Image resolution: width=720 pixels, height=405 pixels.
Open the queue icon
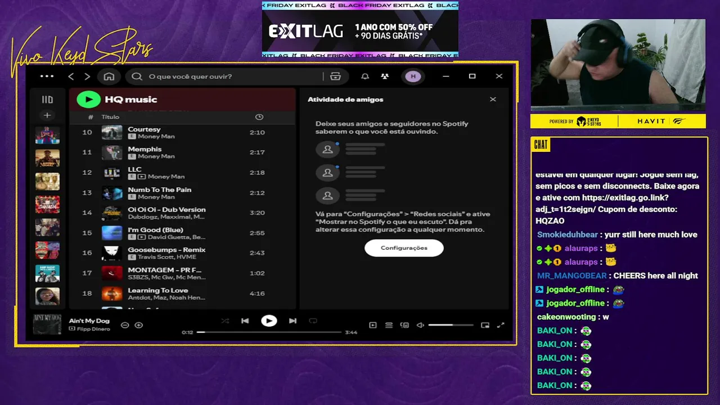(x=389, y=325)
